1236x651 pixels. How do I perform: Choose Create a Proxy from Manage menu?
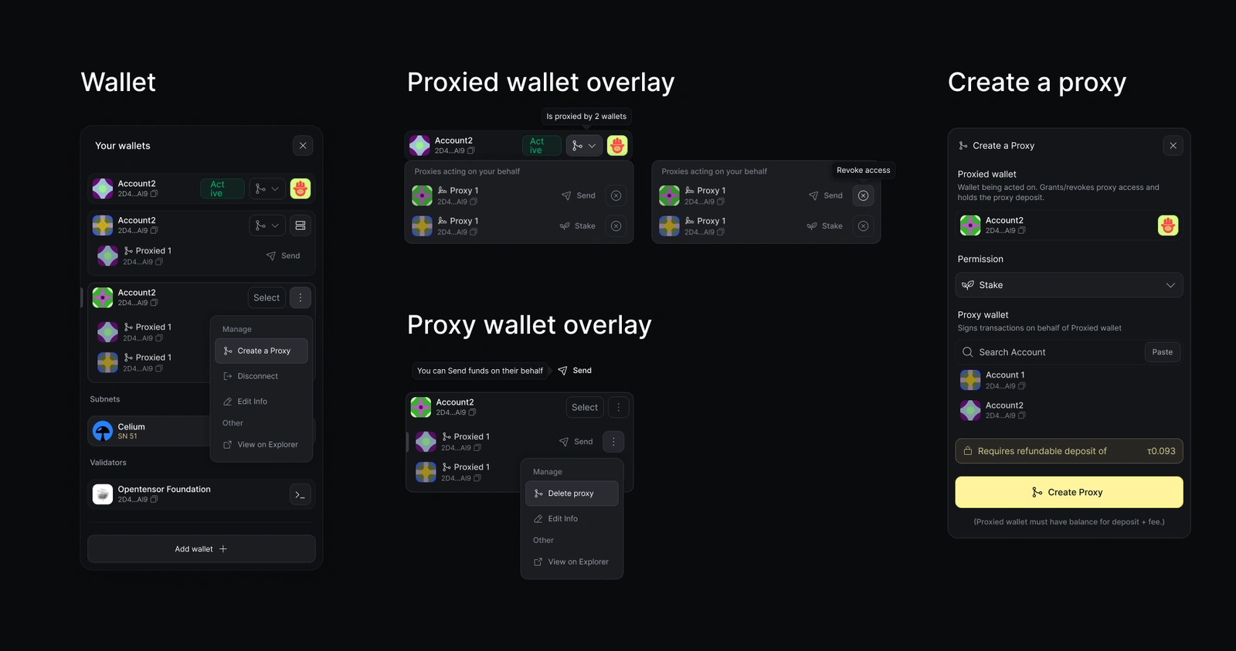261,351
